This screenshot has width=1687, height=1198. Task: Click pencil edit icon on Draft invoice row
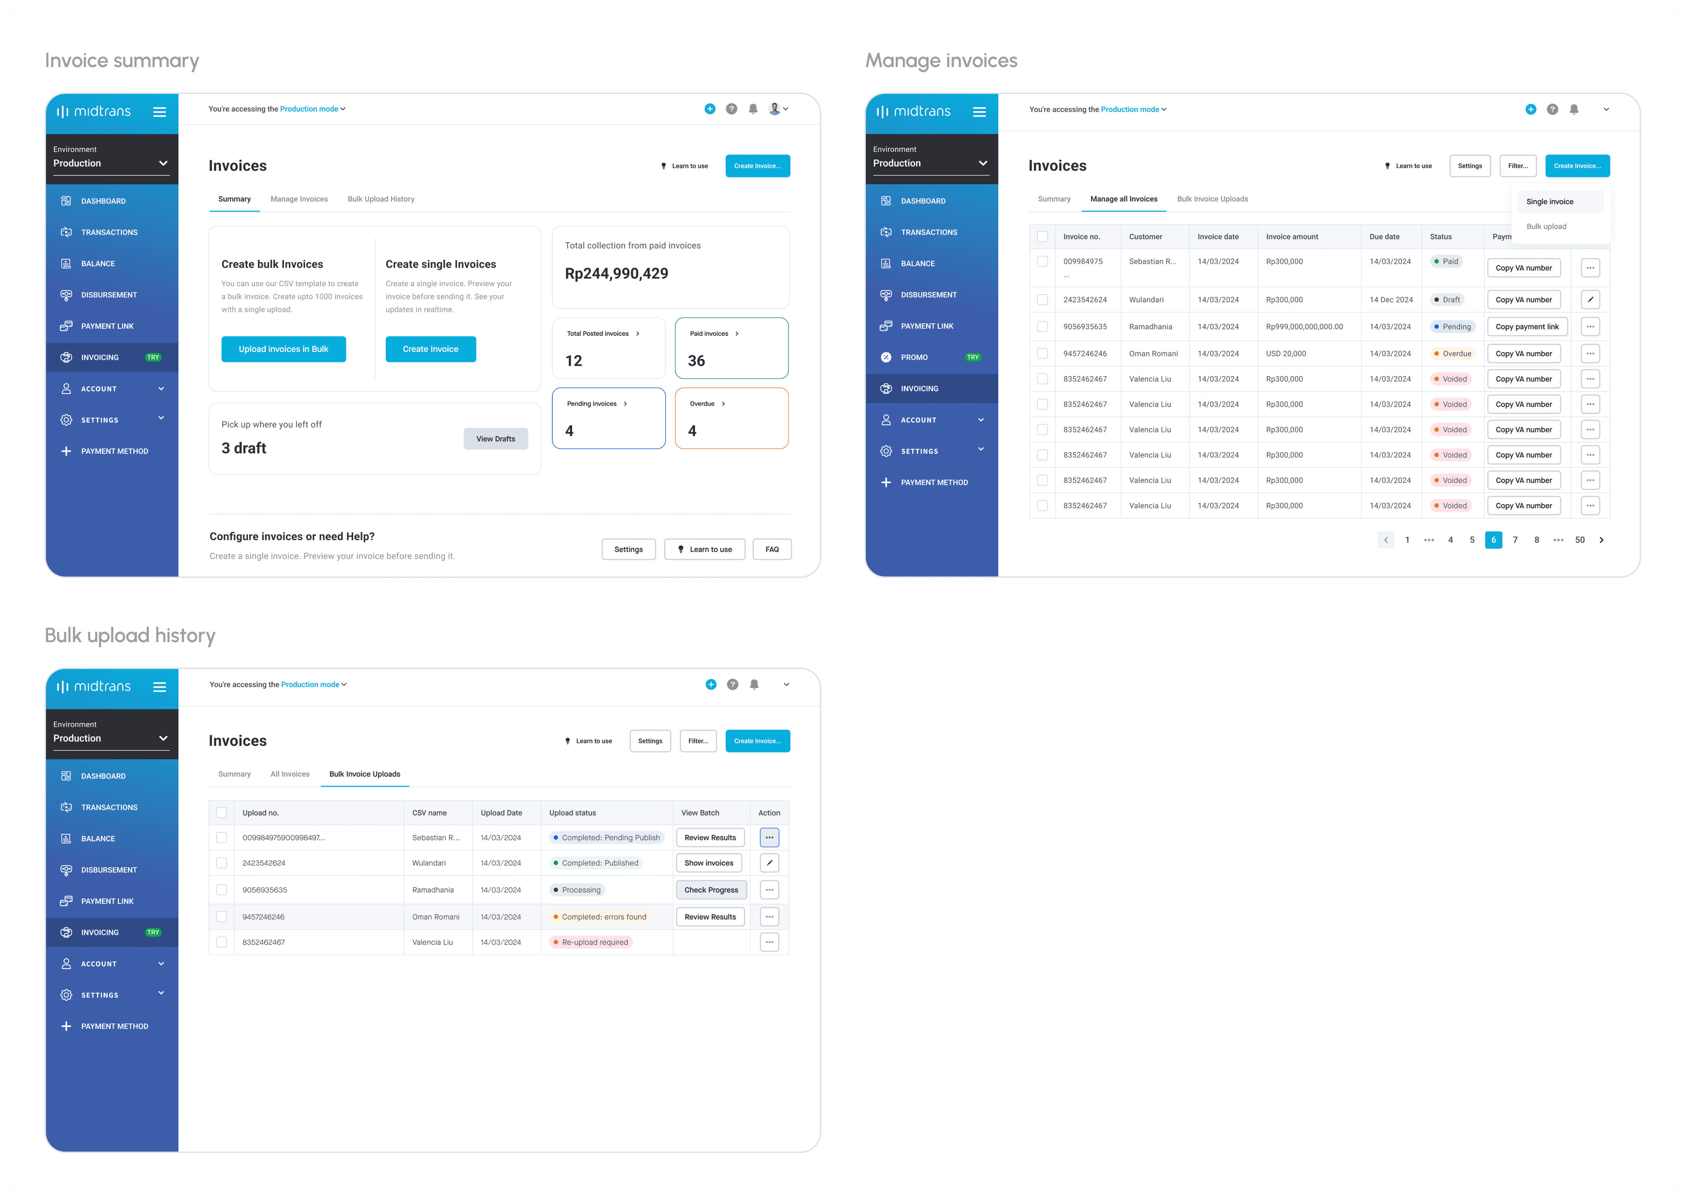tap(1590, 299)
